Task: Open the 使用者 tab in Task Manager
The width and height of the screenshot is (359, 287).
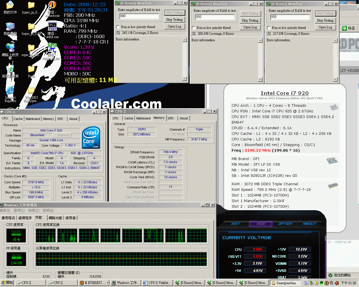Action: tap(71, 218)
